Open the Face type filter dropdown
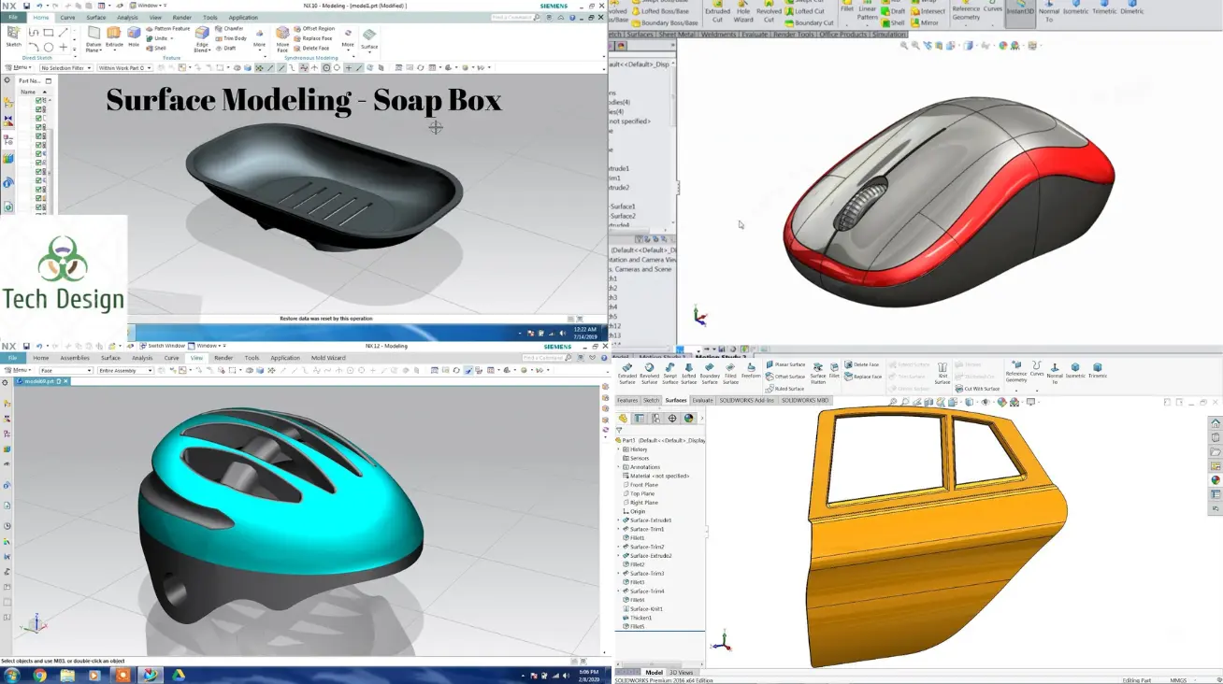The width and height of the screenshot is (1223, 684). [65, 371]
